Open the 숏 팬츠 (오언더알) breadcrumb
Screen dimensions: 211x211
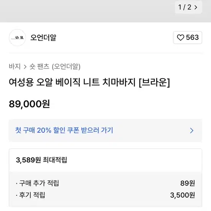point(55,67)
